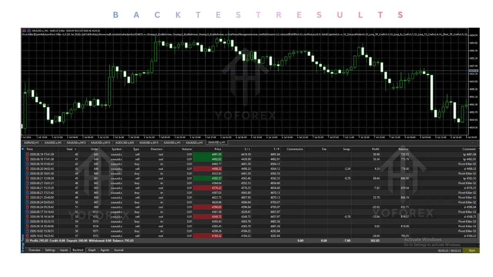Sort the table by the Deal column header
The image size is (493, 277).
click(x=69, y=149)
